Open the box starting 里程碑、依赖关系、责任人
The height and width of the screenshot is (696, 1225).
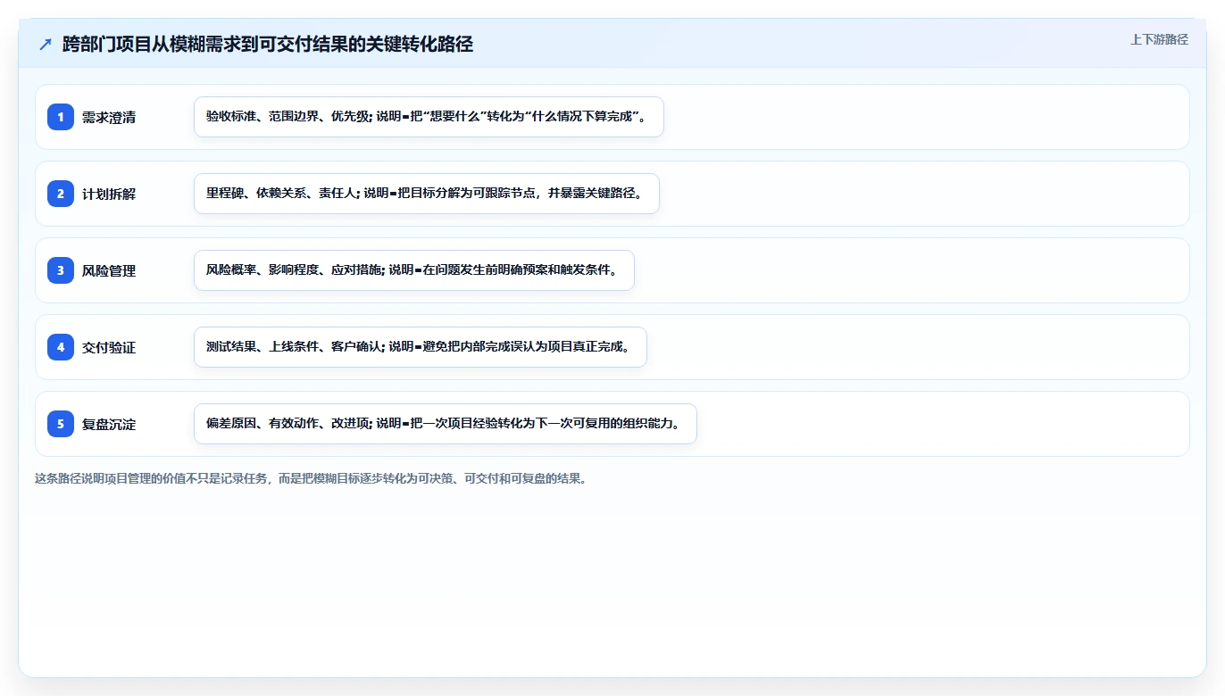(x=427, y=194)
